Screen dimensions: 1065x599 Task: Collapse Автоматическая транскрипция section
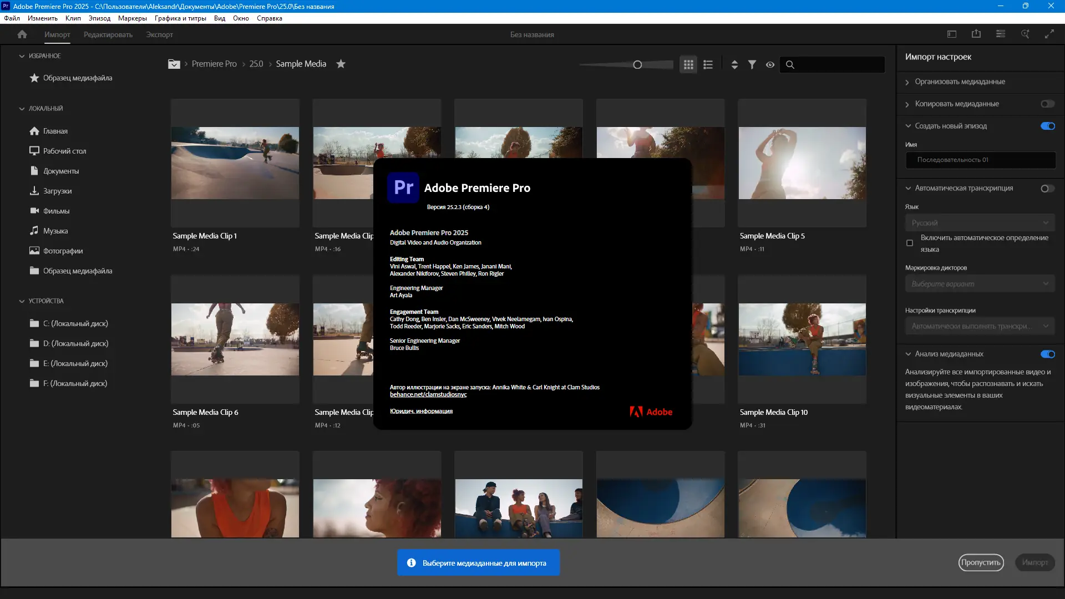point(908,188)
